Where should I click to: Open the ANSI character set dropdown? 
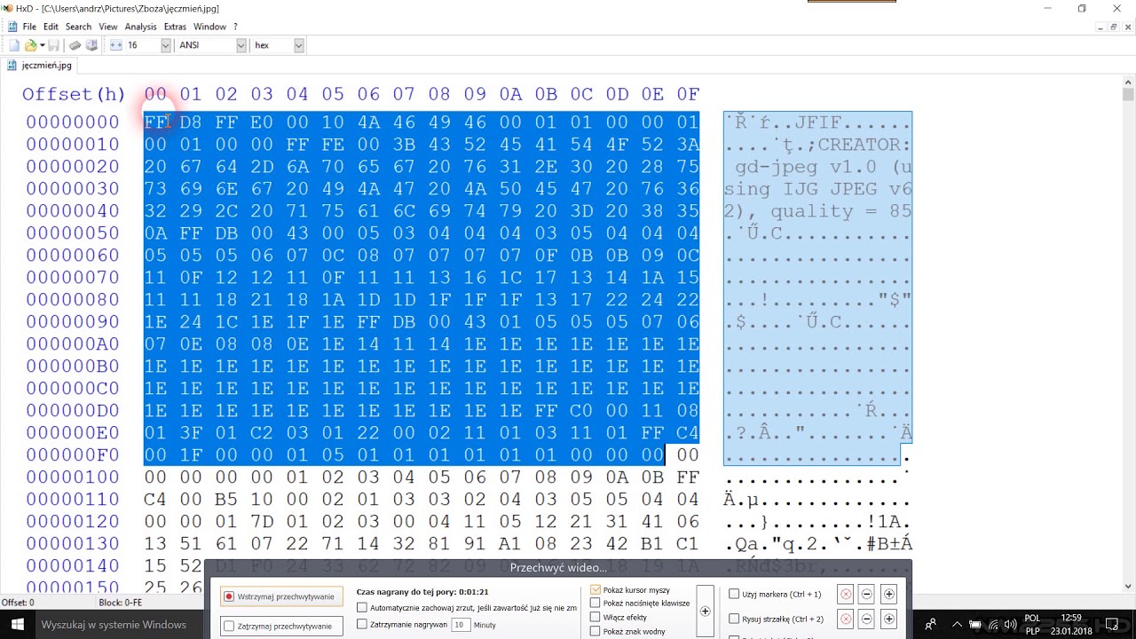point(241,45)
